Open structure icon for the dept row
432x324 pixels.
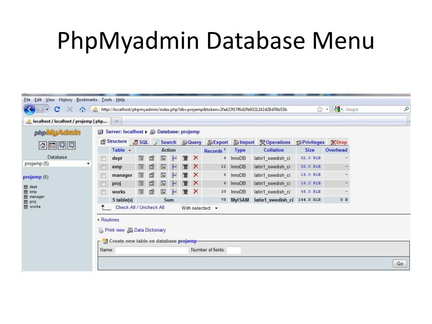click(152, 158)
